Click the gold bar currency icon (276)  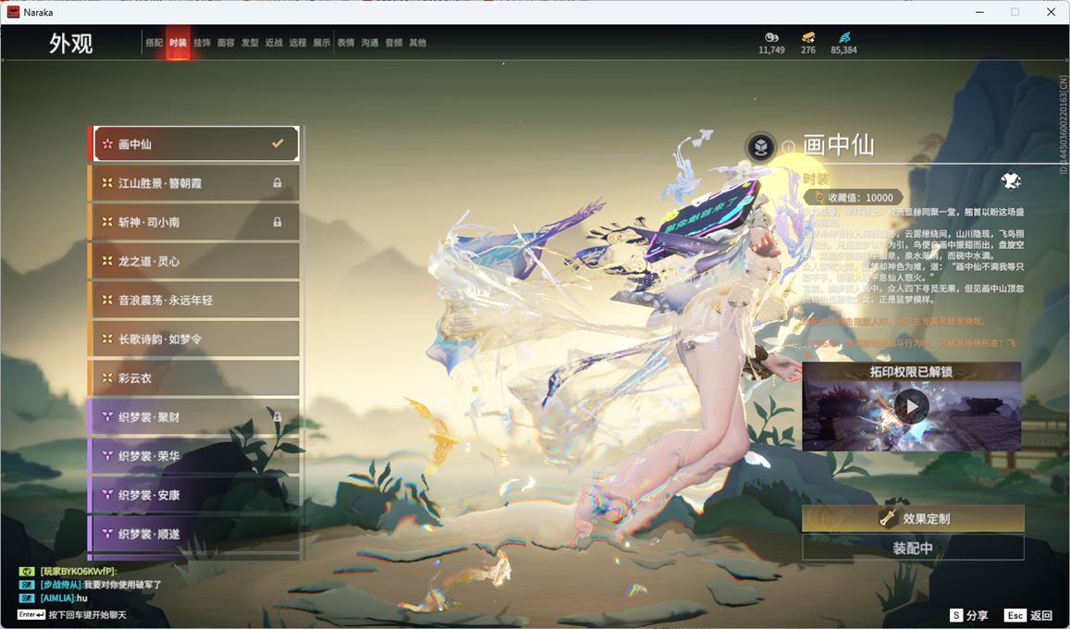808,37
